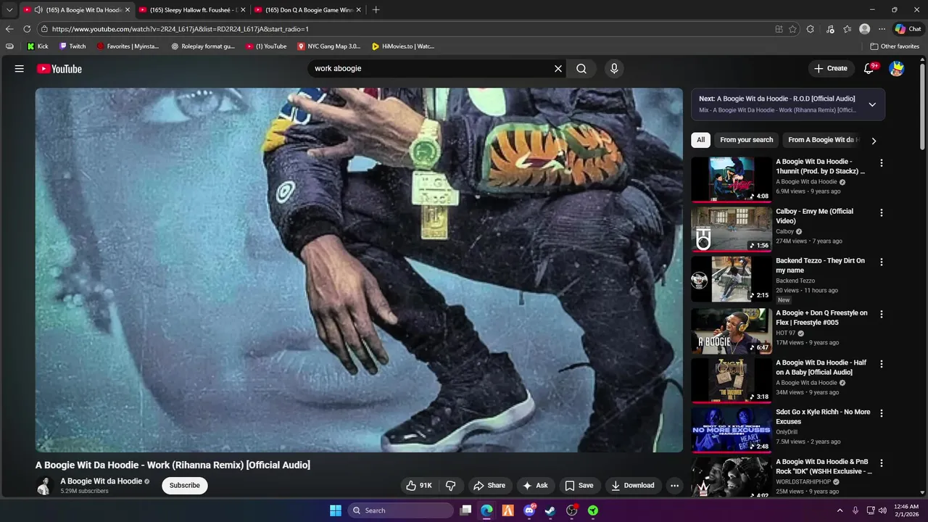Open options for Half on A Baby

(x=882, y=364)
